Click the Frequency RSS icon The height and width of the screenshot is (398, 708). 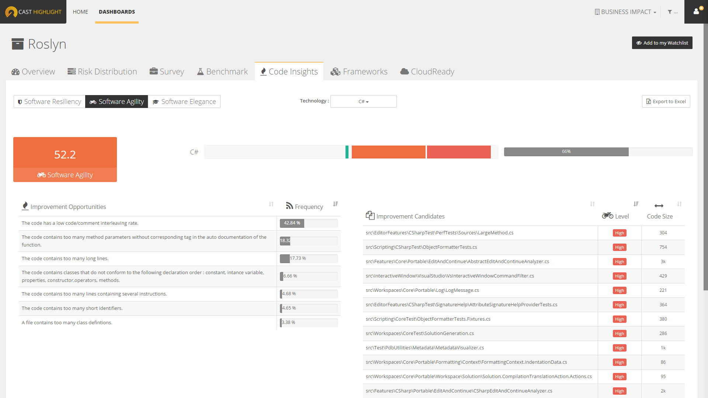[x=289, y=206]
